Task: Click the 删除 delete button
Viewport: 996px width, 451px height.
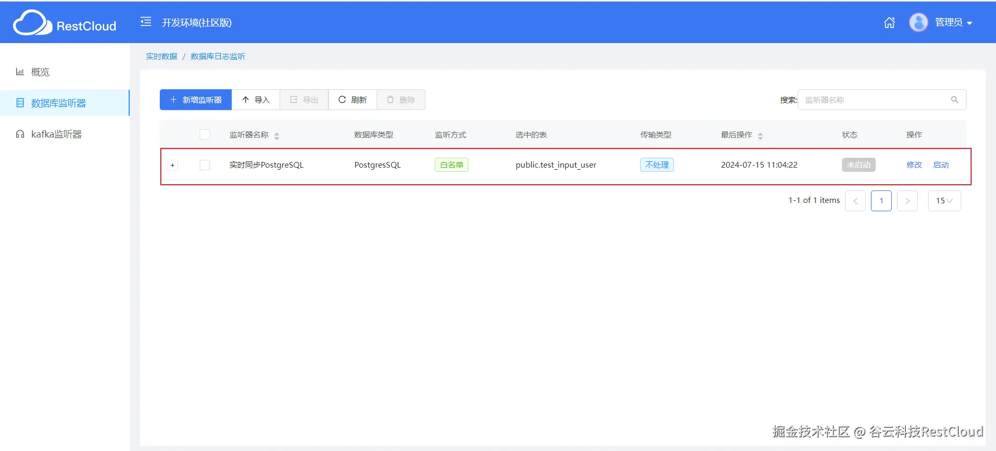Action: click(x=401, y=100)
